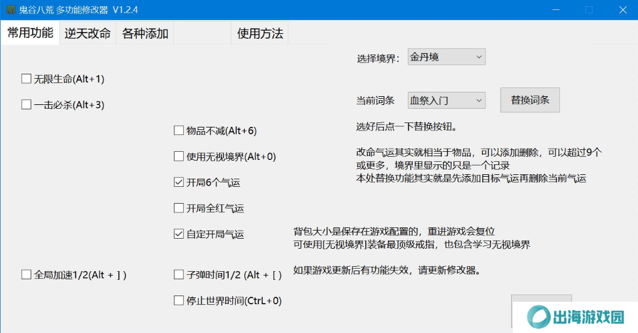Open the 选择境界 dropdown showing 金丹境
This screenshot has height=333, width=638.
pyautogui.click(x=447, y=57)
